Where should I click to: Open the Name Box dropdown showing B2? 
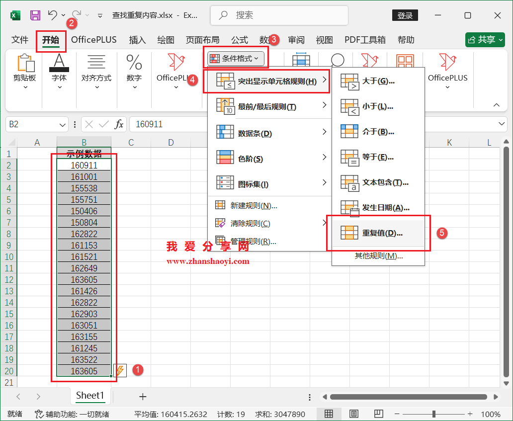pyautogui.click(x=62, y=124)
